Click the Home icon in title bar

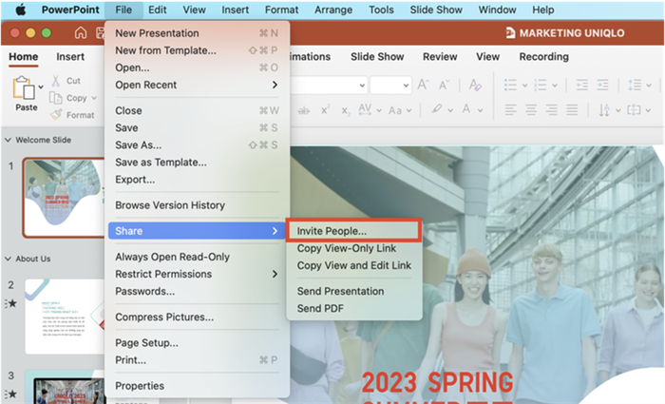point(81,32)
